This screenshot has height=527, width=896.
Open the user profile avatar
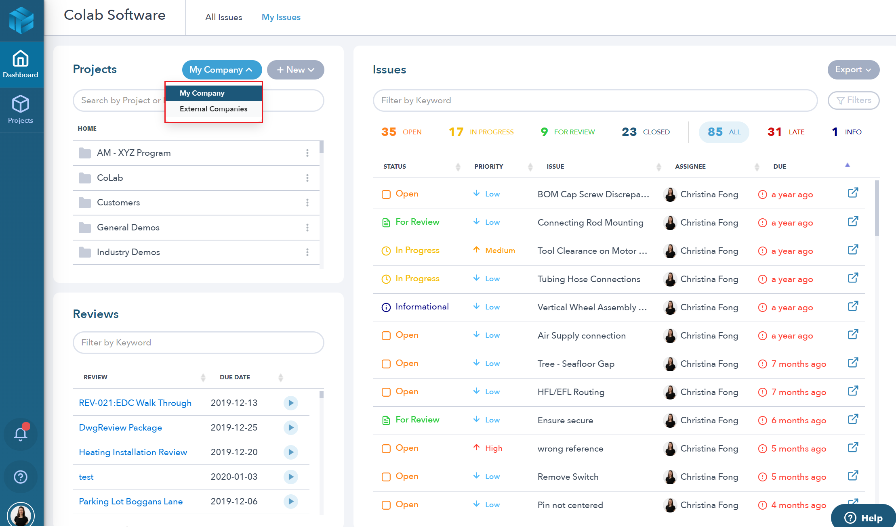pos(21,515)
